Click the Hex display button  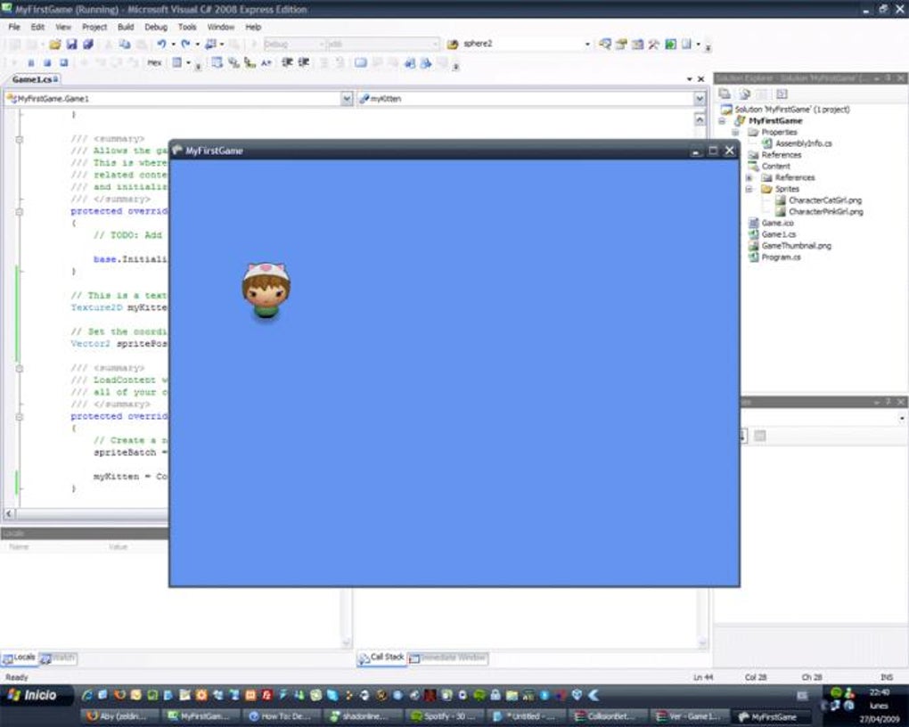click(154, 62)
